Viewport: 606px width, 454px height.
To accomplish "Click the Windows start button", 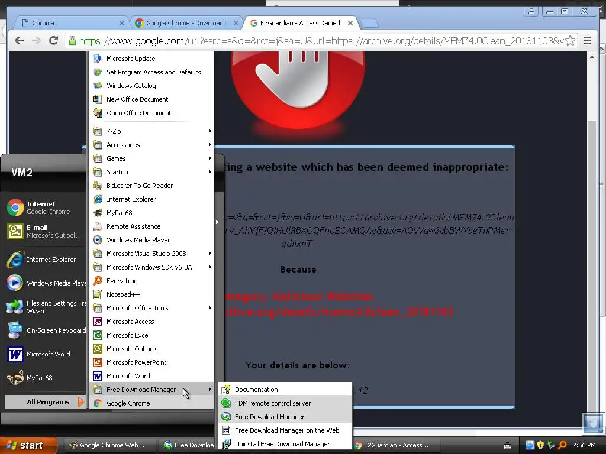I will (28, 445).
